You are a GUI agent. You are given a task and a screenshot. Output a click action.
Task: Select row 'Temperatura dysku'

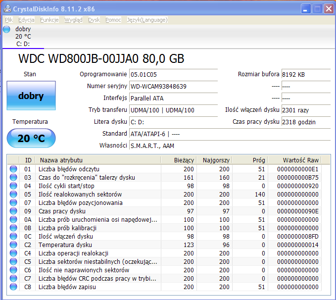[x=164, y=245]
